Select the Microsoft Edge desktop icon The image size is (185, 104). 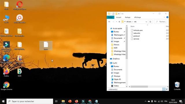pos(6,59)
